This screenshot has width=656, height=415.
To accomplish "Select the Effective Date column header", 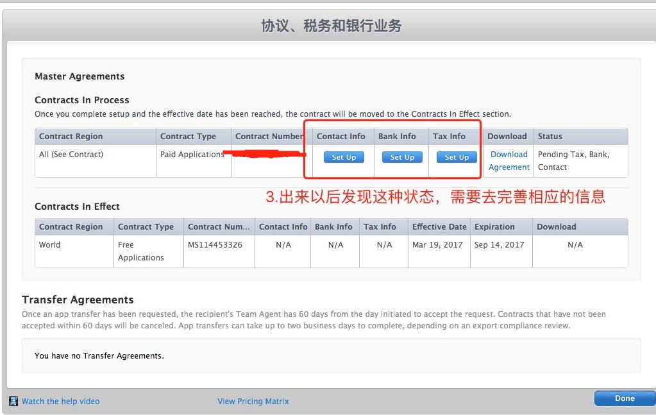I will [439, 227].
